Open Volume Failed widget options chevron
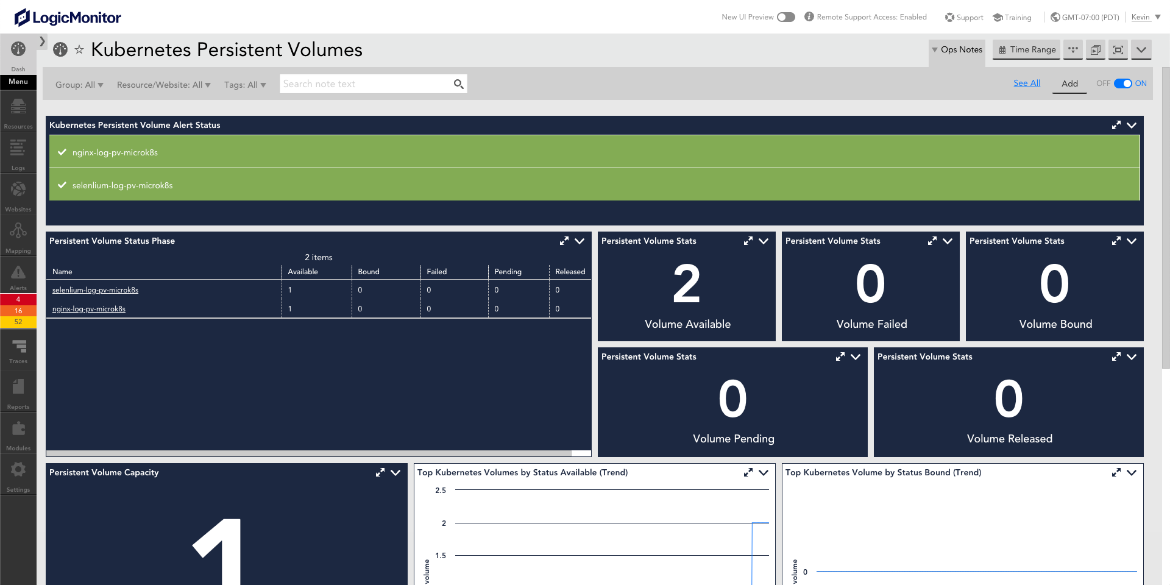This screenshot has height=585, width=1170. click(x=948, y=241)
